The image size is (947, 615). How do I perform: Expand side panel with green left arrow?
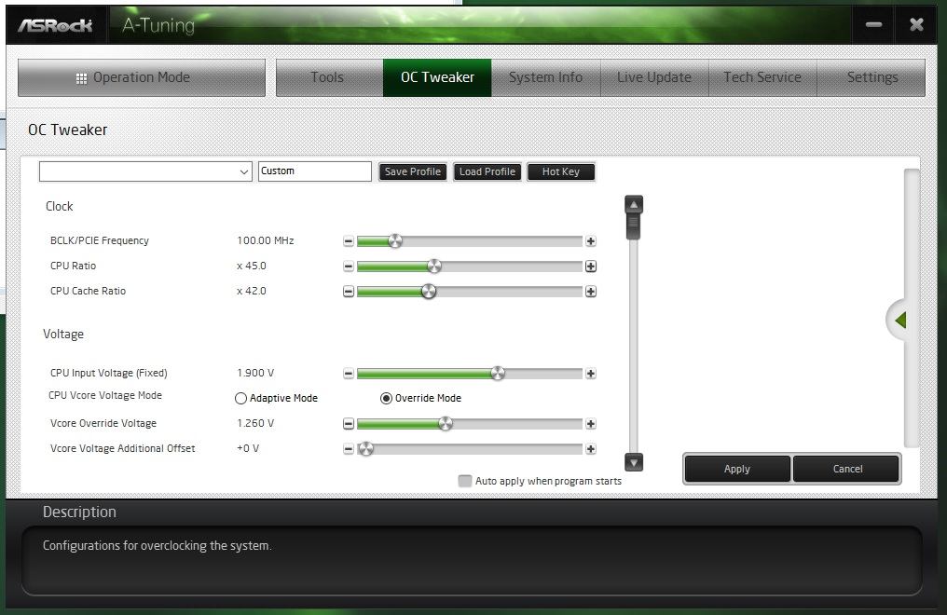coord(899,320)
